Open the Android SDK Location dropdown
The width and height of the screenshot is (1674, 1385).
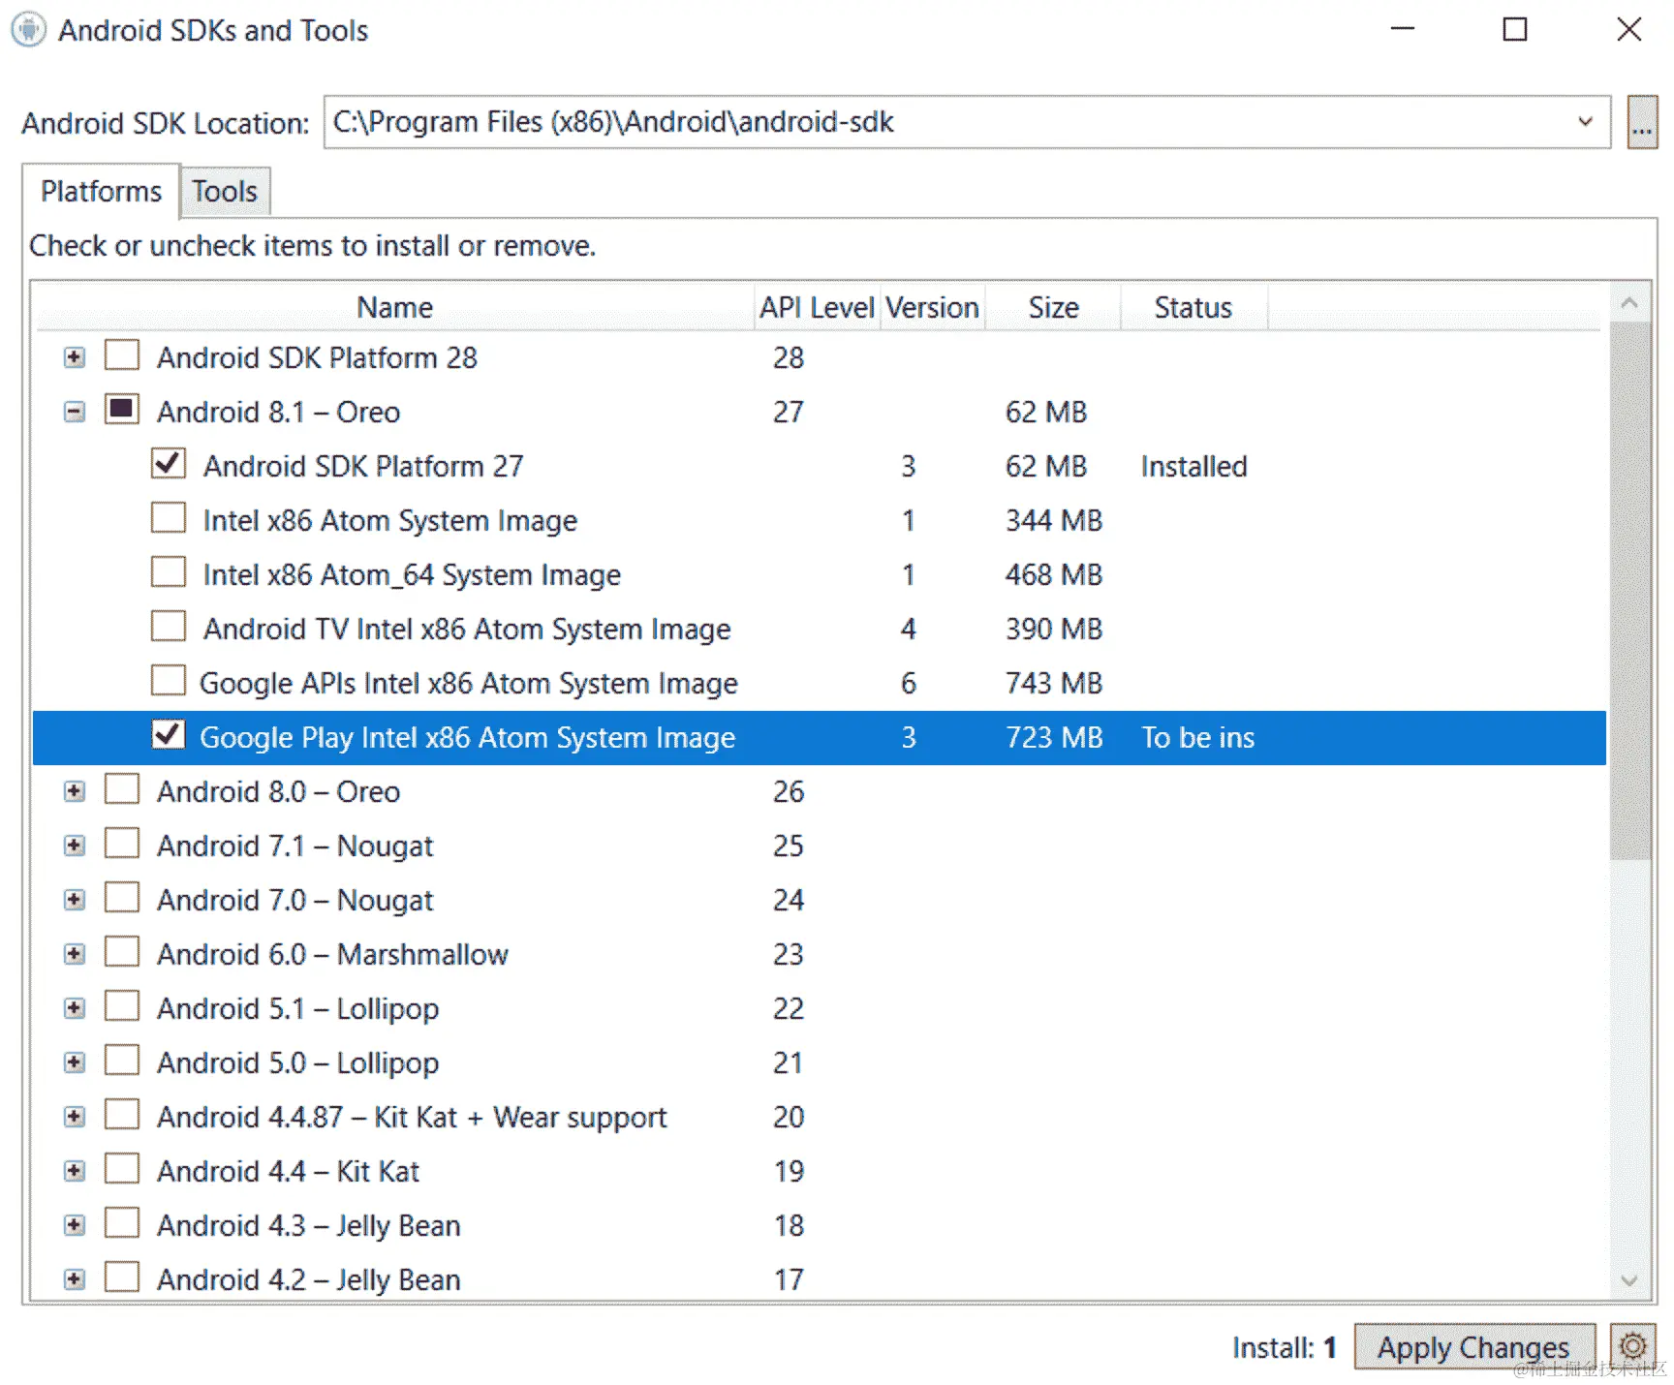(1585, 122)
